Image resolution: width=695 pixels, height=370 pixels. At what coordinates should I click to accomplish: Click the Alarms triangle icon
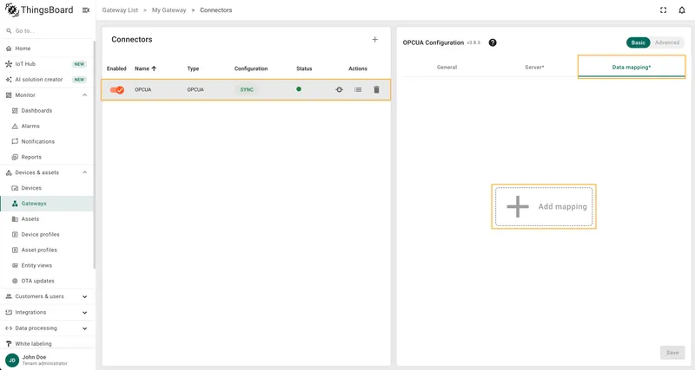(15, 126)
